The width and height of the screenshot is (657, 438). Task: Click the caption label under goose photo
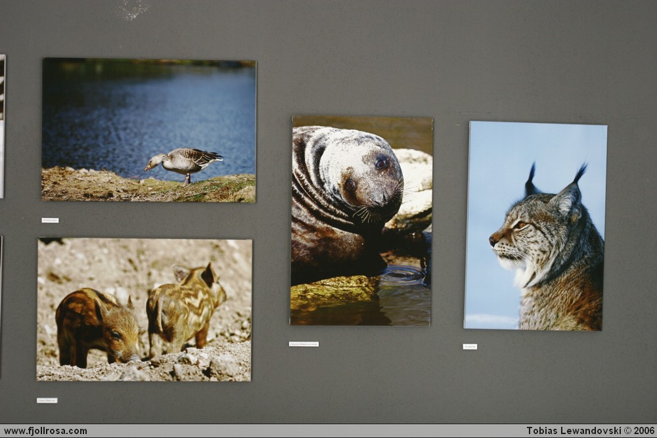(x=50, y=220)
